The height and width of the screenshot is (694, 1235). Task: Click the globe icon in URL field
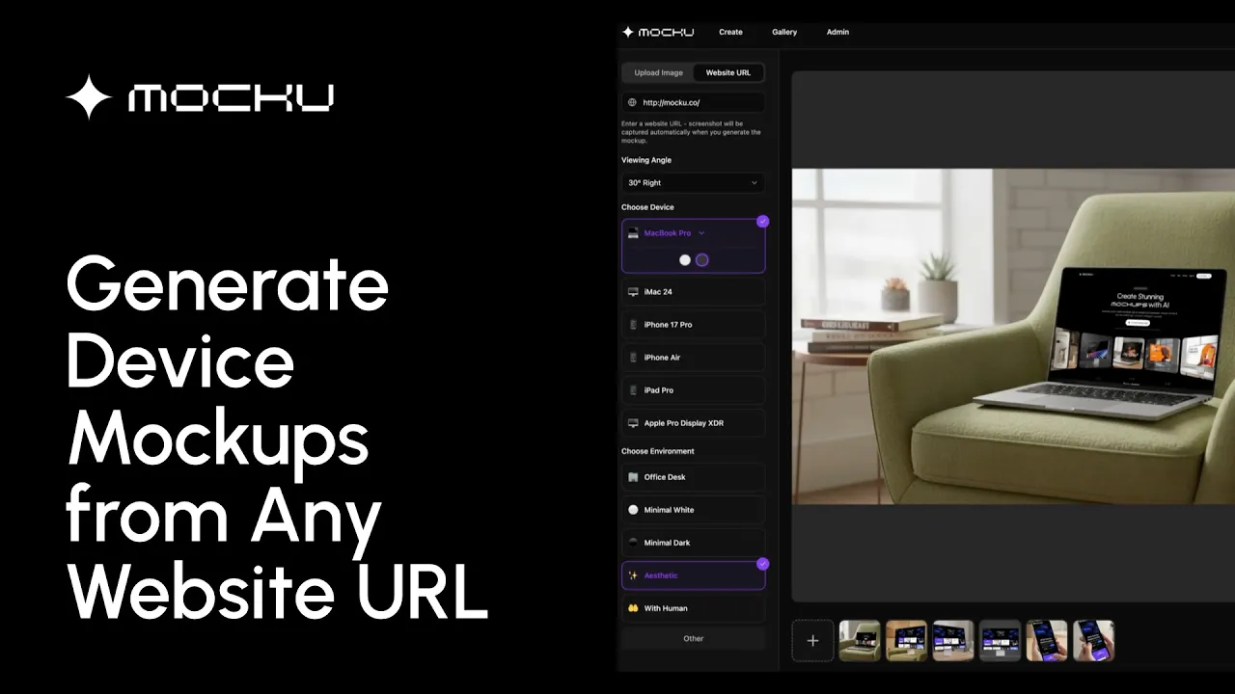[632, 102]
